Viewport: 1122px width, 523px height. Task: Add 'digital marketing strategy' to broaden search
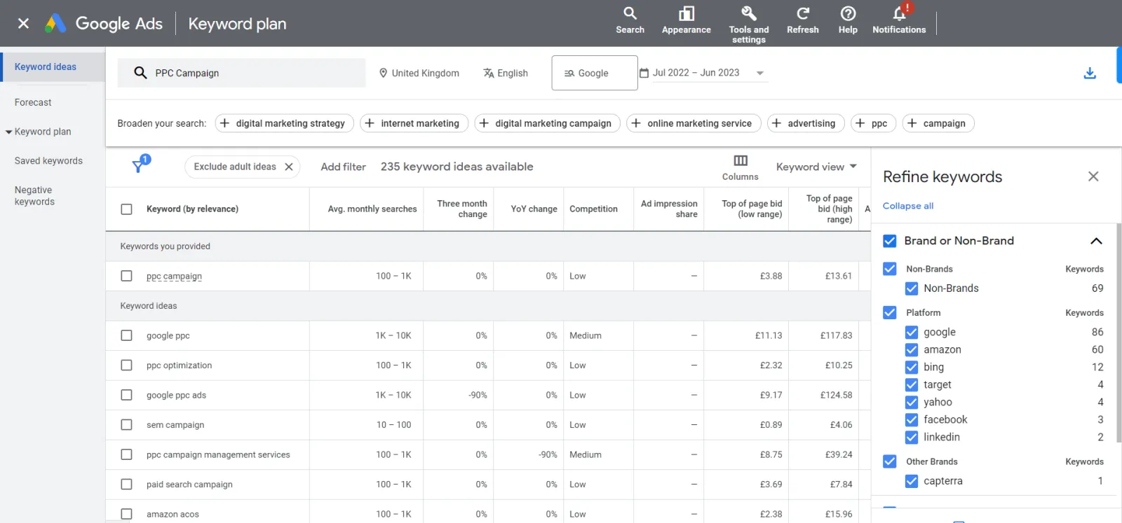(x=284, y=123)
